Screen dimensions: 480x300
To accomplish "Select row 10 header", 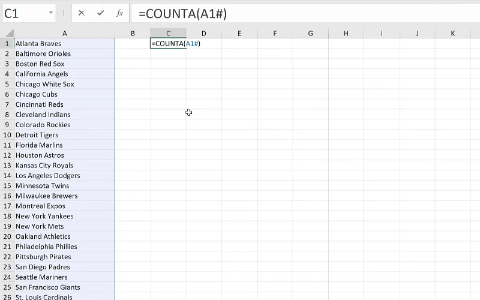I will click(x=7, y=135).
